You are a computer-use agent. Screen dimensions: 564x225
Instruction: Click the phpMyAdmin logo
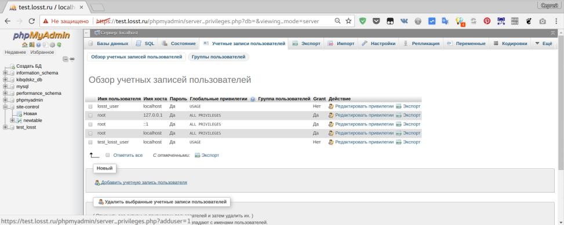pyautogui.click(x=41, y=35)
